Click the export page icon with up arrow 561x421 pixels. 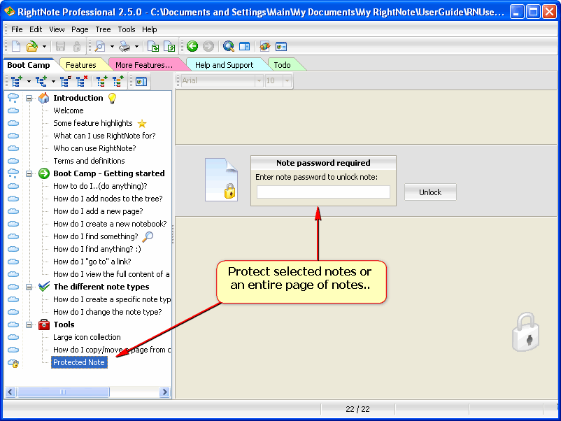point(169,46)
